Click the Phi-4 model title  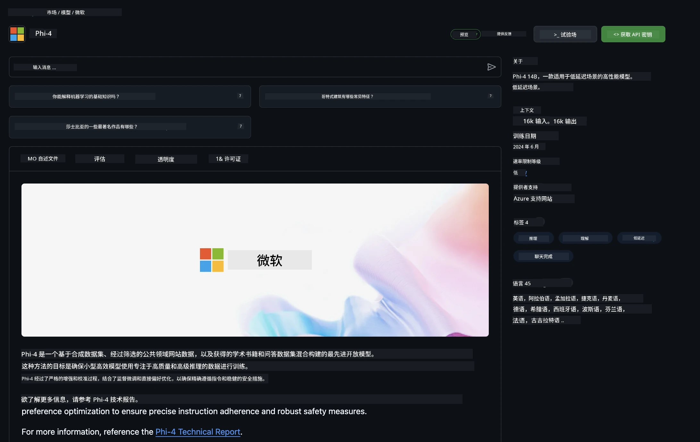click(x=43, y=33)
